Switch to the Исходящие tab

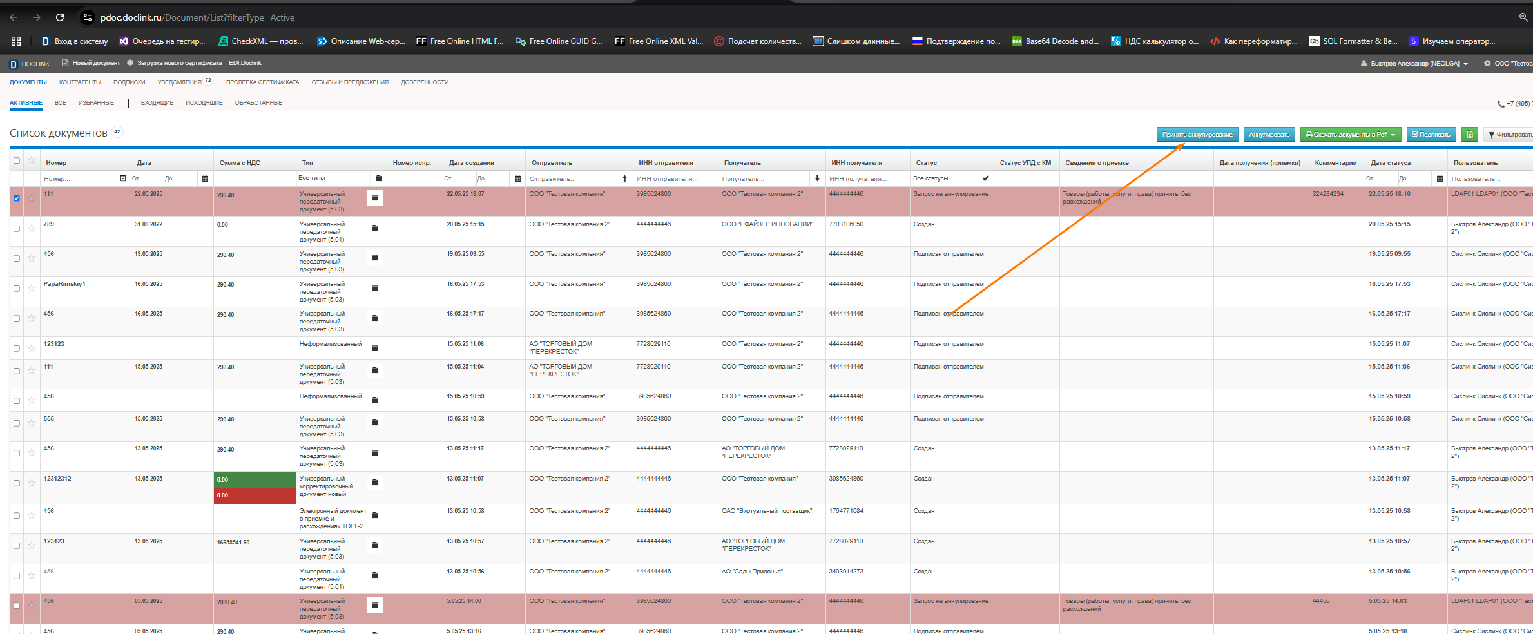click(204, 103)
